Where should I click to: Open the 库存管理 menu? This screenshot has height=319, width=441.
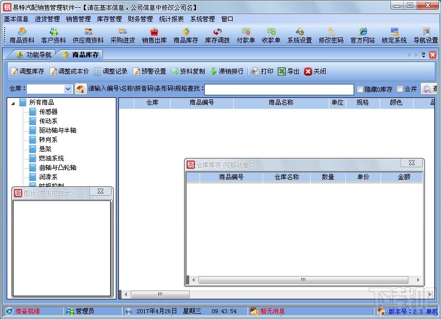click(x=109, y=19)
